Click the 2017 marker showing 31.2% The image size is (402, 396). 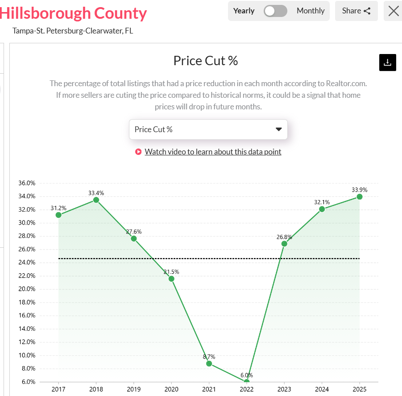click(x=58, y=215)
